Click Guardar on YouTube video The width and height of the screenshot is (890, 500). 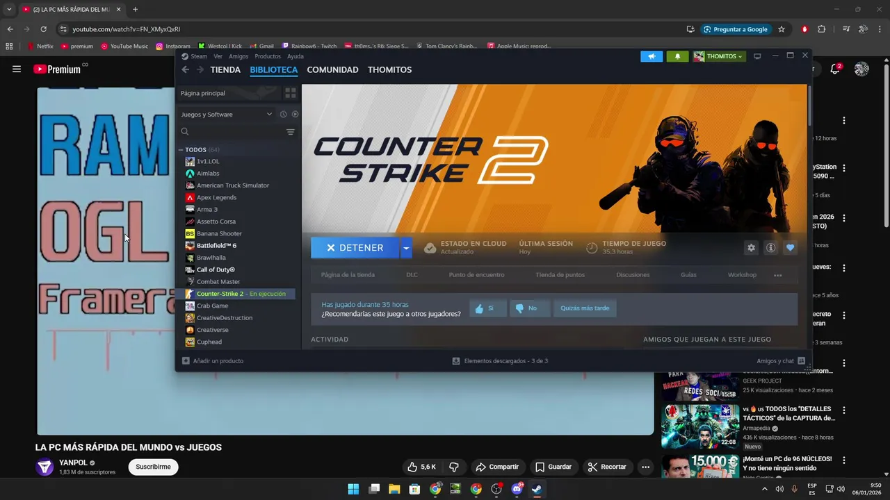553,467
